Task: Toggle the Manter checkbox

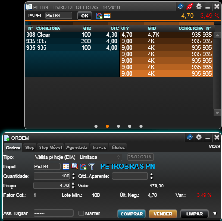Action: (x=81, y=213)
